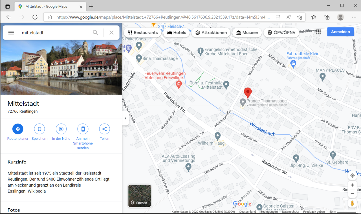Click the In der Nähe icon

[x=61, y=129]
